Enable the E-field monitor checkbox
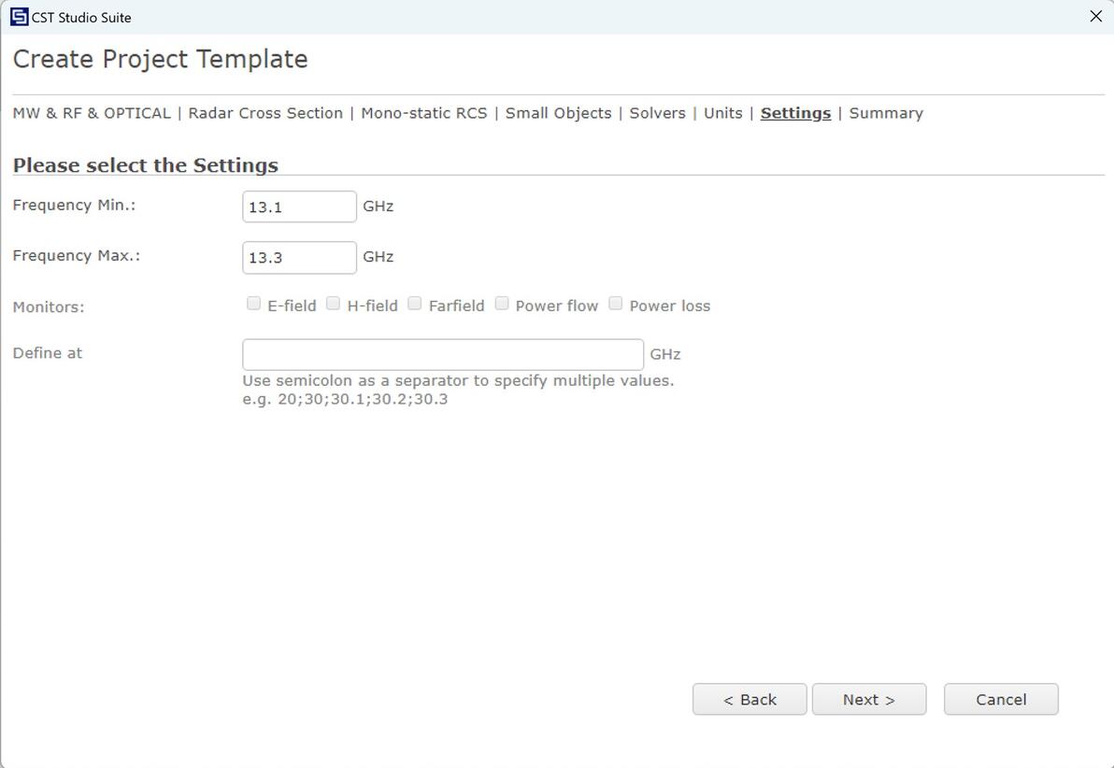The width and height of the screenshot is (1114, 768). pyautogui.click(x=254, y=304)
